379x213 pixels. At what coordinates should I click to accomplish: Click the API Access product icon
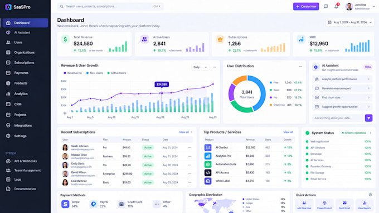[x=208, y=172]
